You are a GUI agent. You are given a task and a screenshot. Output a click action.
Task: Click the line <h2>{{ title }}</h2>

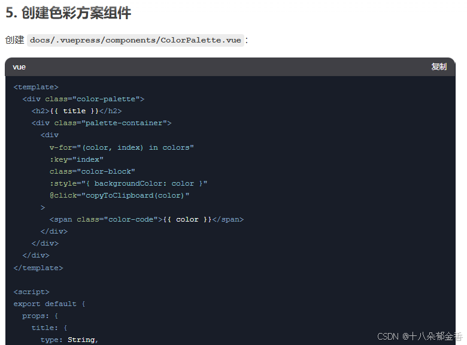pyautogui.click(x=77, y=111)
